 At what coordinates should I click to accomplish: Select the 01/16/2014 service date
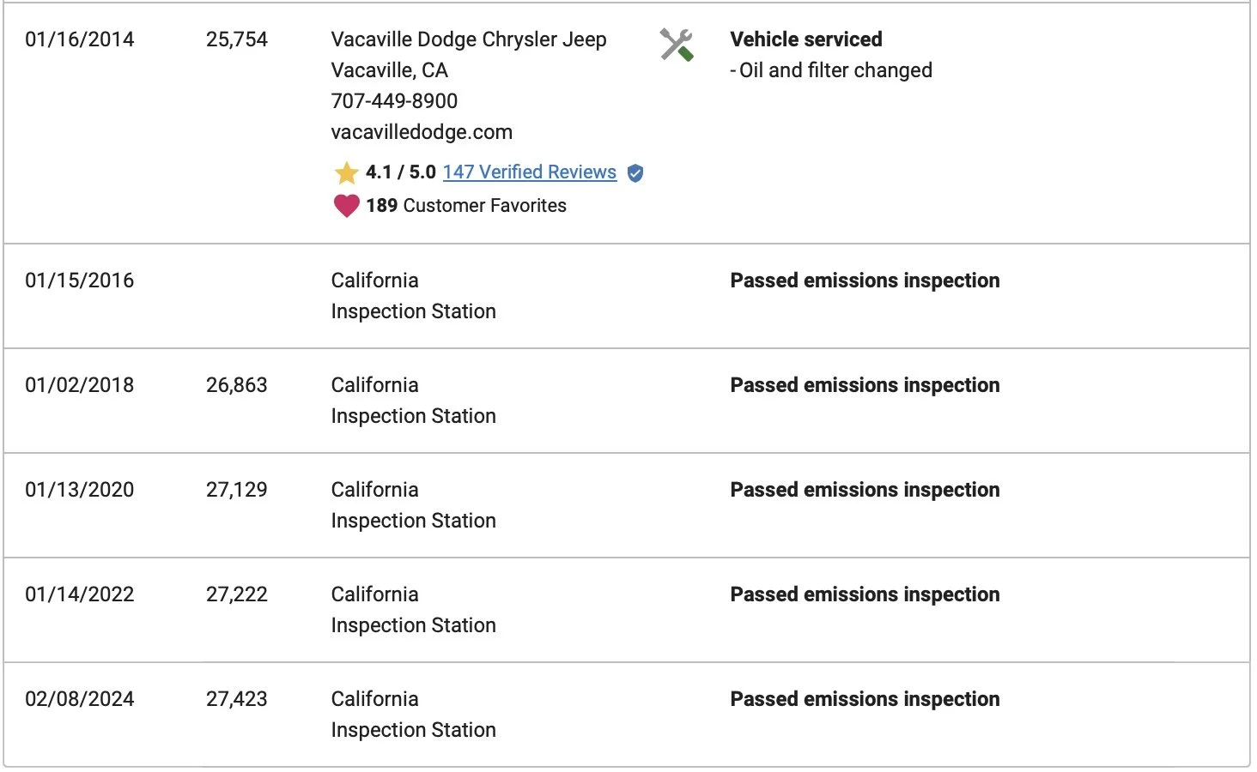(x=80, y=39)
